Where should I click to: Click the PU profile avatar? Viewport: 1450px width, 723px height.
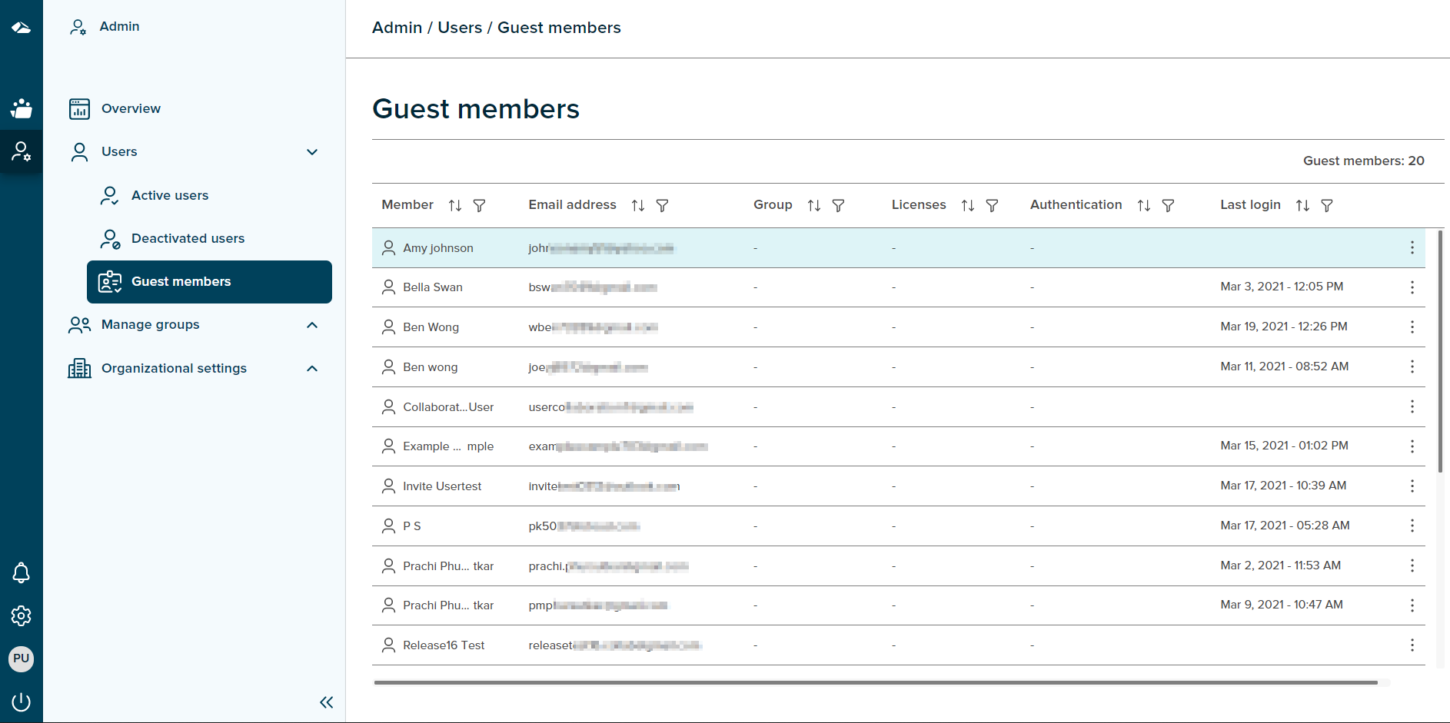(21, 658)
